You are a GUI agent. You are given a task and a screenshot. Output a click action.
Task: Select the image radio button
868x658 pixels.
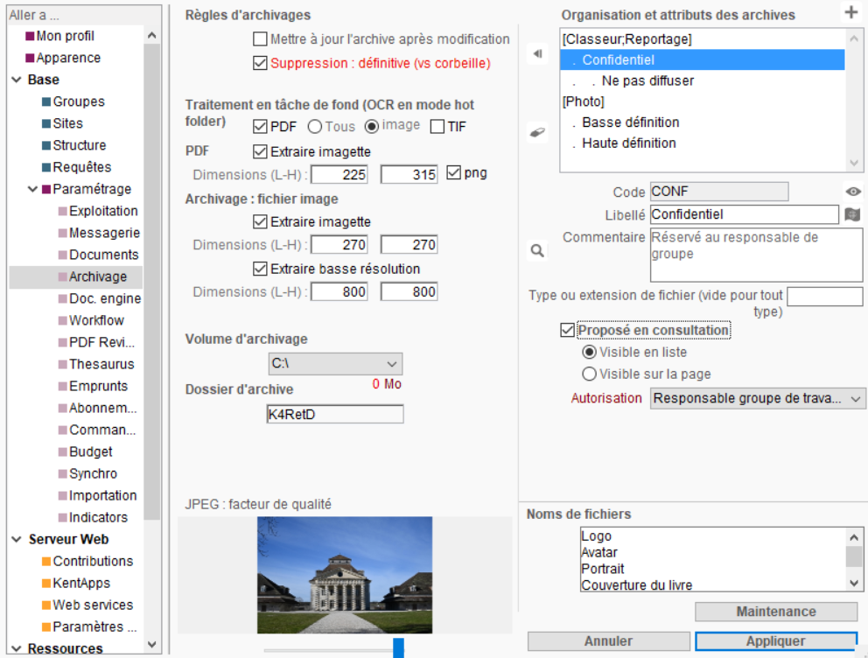coord(372,127)
